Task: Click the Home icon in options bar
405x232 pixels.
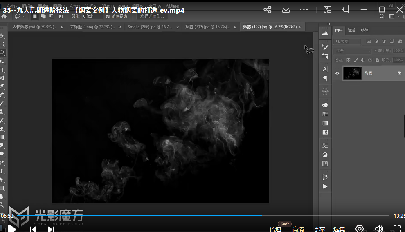Action: pyautogui.click(x=4, y=16)
